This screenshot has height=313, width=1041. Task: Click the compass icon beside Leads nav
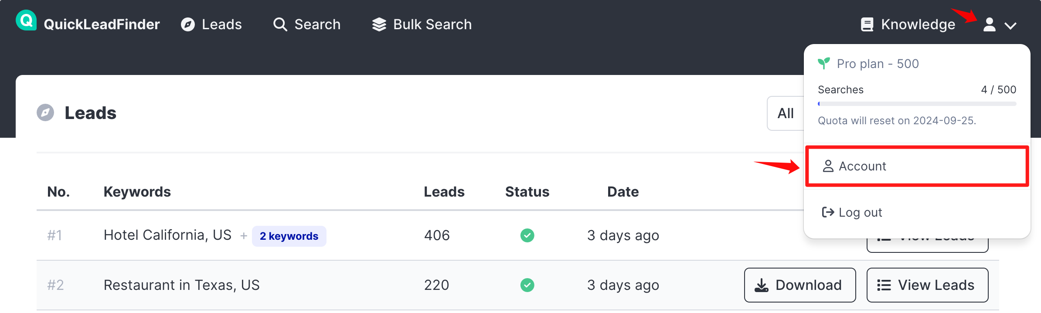click(188, 24)
